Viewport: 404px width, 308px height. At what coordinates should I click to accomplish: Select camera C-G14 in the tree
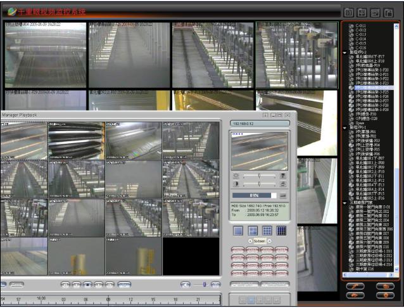point(361,39)
